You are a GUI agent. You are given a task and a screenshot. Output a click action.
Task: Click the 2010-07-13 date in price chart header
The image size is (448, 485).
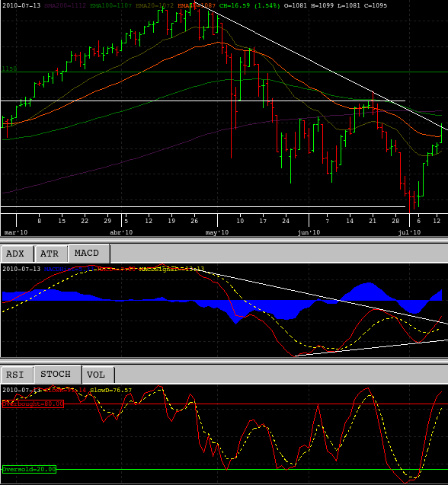21,5
